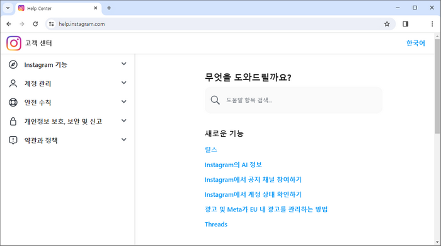Maximize the browser window
The height and width of the screenshot is (246, 441).
point(415,8)
